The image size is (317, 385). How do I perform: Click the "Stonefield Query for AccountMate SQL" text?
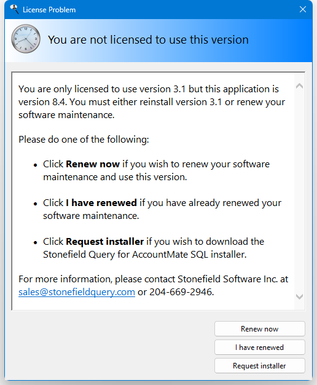tap(126, 255)
